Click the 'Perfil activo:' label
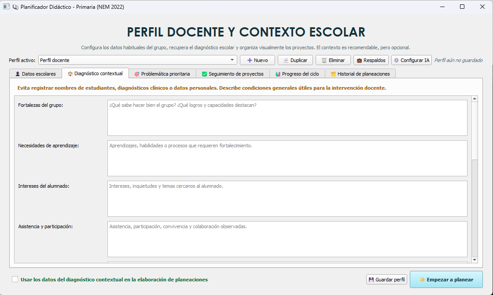 click(22, 60)
